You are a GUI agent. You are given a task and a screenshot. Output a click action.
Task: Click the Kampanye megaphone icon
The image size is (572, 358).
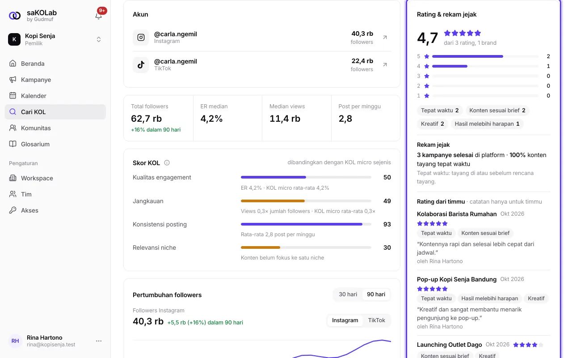click(13, 80)
